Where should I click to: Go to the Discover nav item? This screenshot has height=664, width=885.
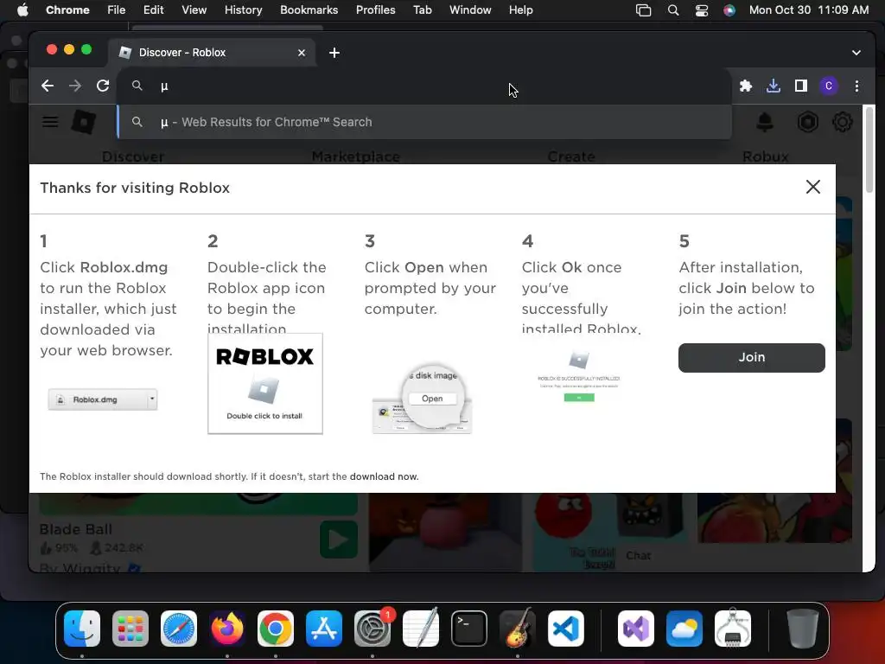tap(133, 156)
